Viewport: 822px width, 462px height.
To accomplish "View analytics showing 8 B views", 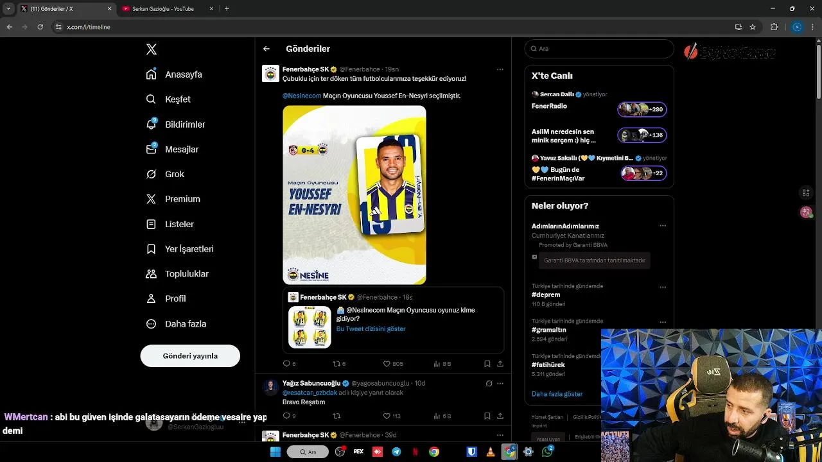I will (x=442, y=364).
